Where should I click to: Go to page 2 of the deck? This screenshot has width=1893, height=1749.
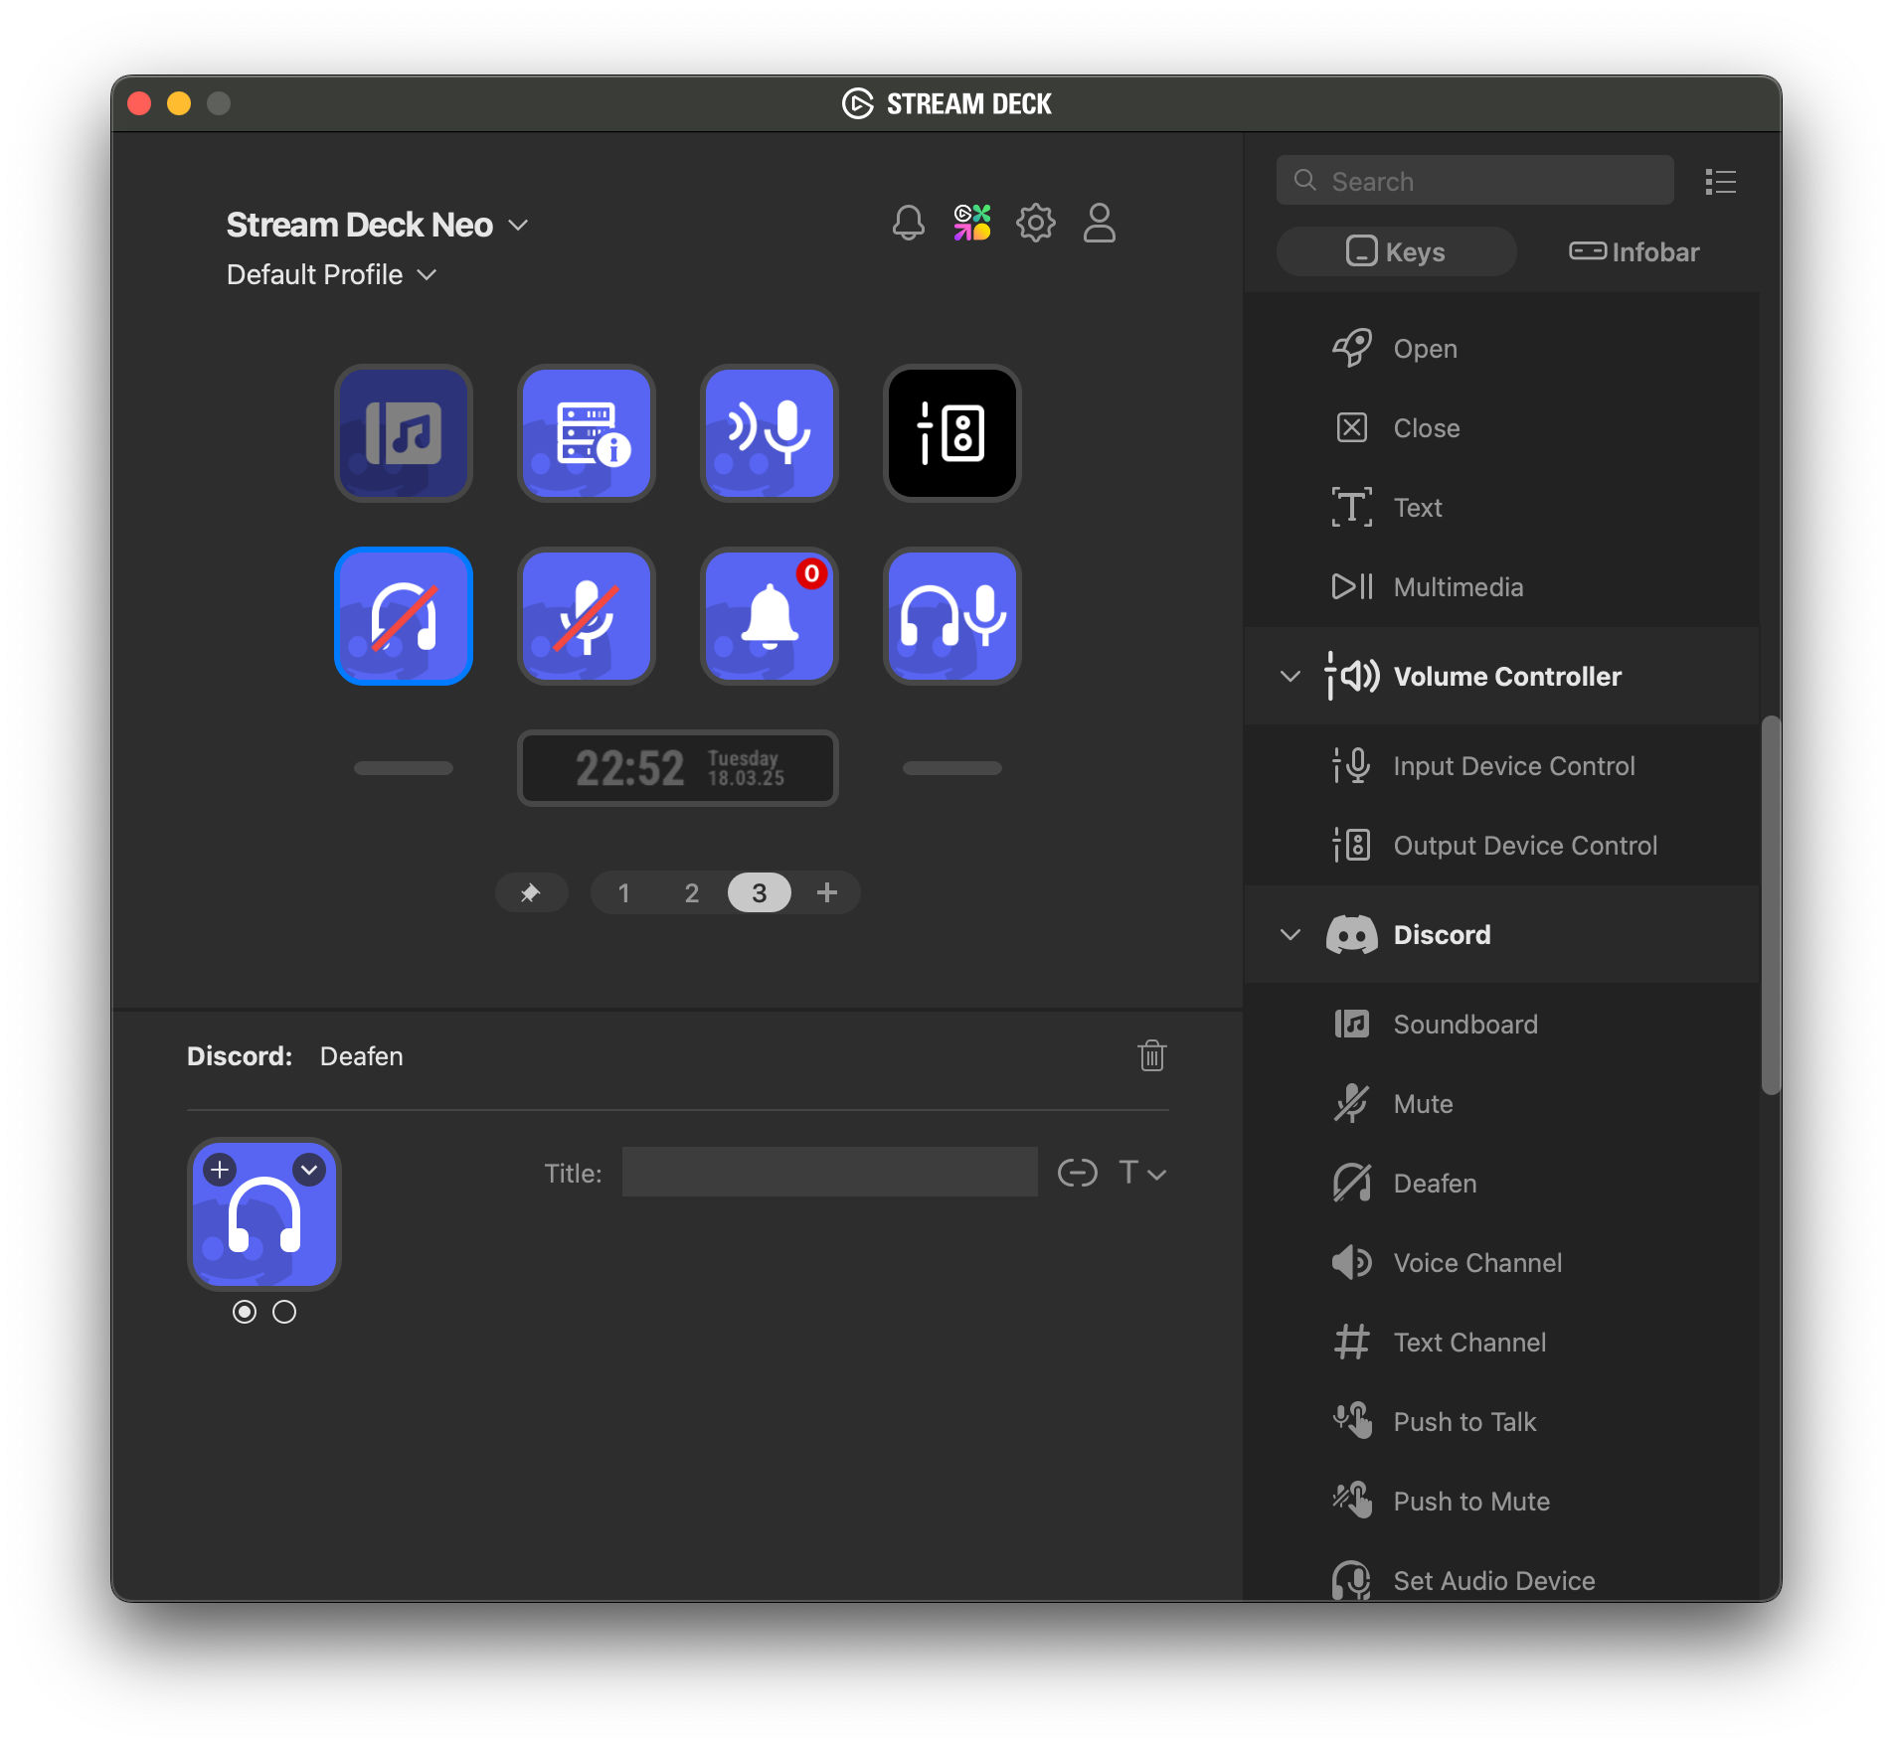tap(692, 892)
